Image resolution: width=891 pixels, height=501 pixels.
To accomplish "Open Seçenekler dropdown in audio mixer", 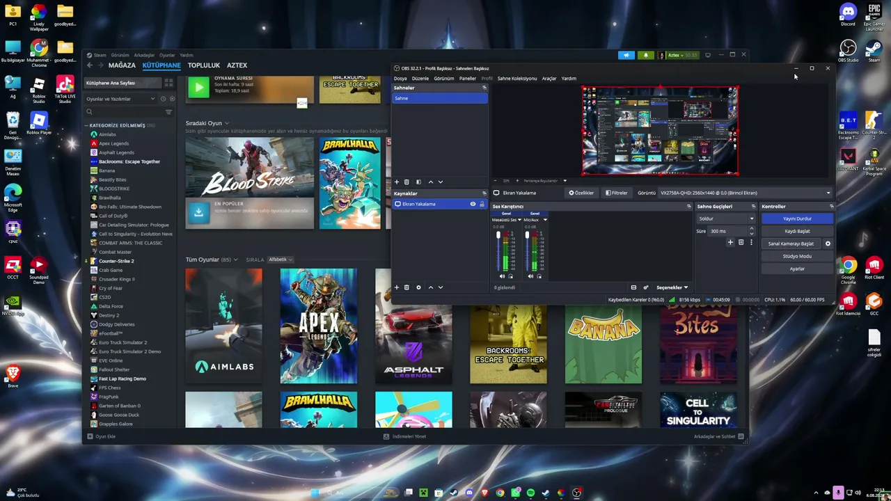I will click(672, 287).
